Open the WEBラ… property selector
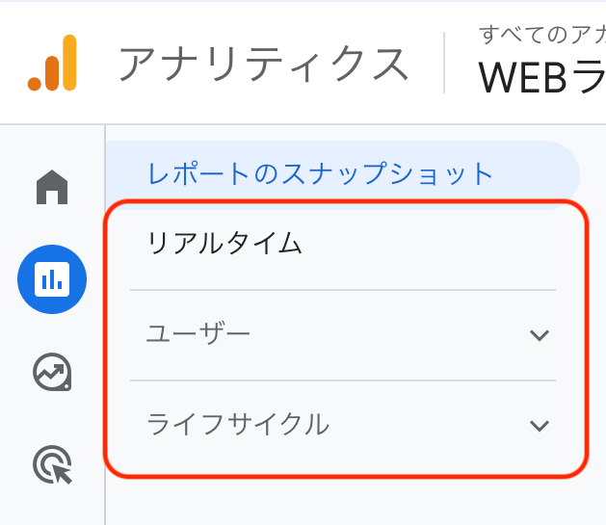 (x=541, y=78)
